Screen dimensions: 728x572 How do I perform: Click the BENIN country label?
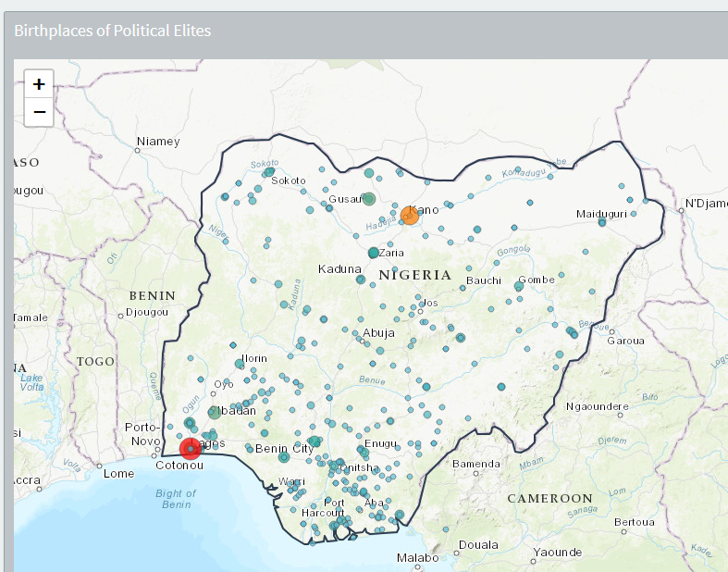coord(153,295)
